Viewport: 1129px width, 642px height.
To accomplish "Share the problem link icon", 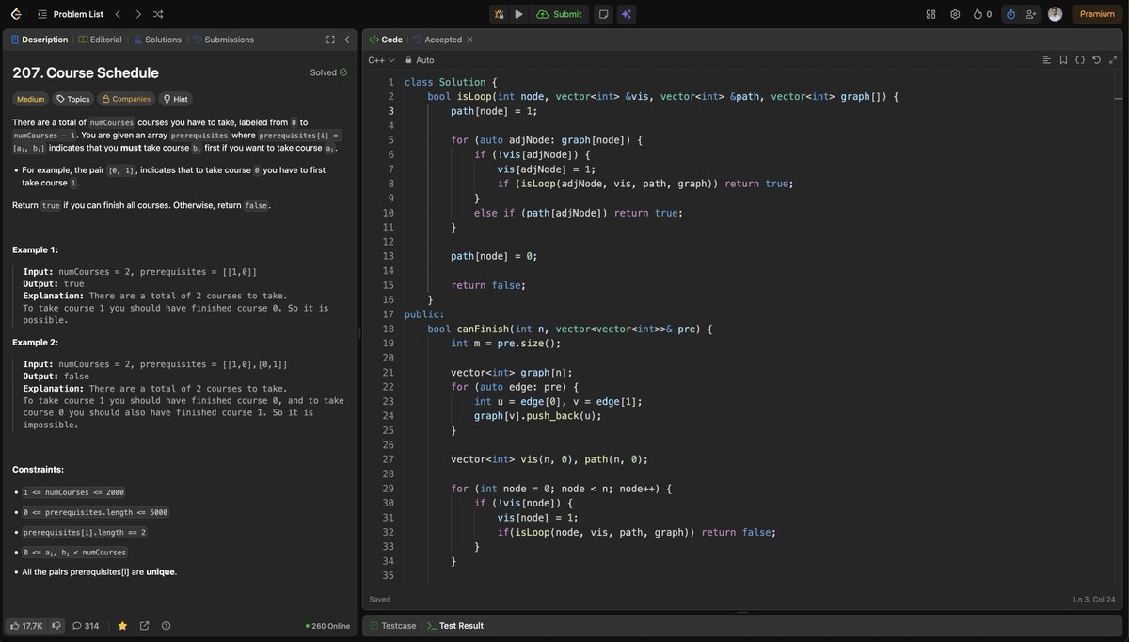I will click(x=144, y=626).
